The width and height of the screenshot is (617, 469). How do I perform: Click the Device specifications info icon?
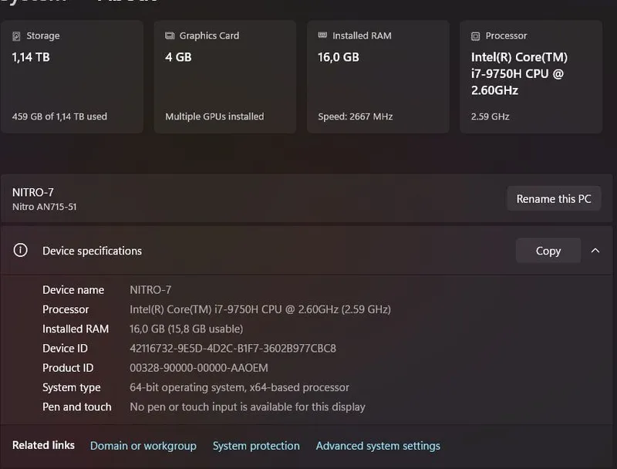point(21,250)
